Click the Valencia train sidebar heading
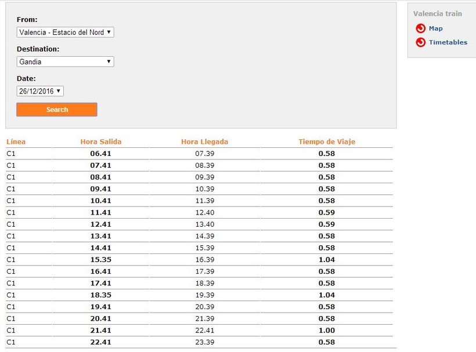 tap(437, 13)
